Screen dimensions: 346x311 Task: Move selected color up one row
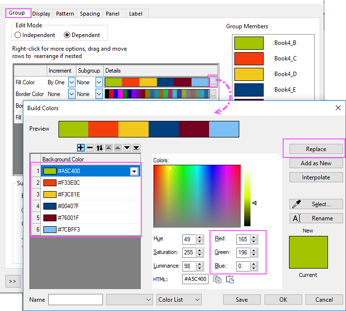pyautogui.click(x=117, y=148)
